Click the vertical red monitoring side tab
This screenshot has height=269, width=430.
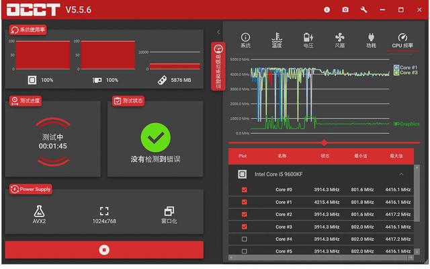[218, 66]
